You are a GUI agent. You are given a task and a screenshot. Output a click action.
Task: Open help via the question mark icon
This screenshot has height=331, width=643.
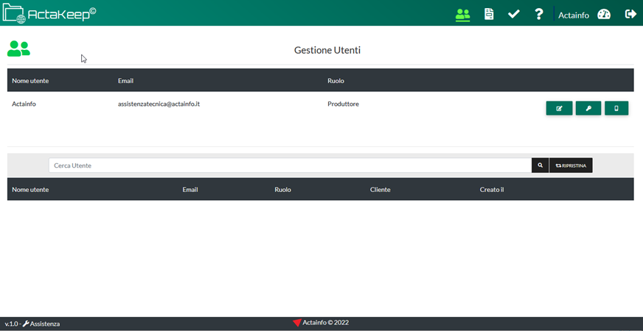(539, 14)
